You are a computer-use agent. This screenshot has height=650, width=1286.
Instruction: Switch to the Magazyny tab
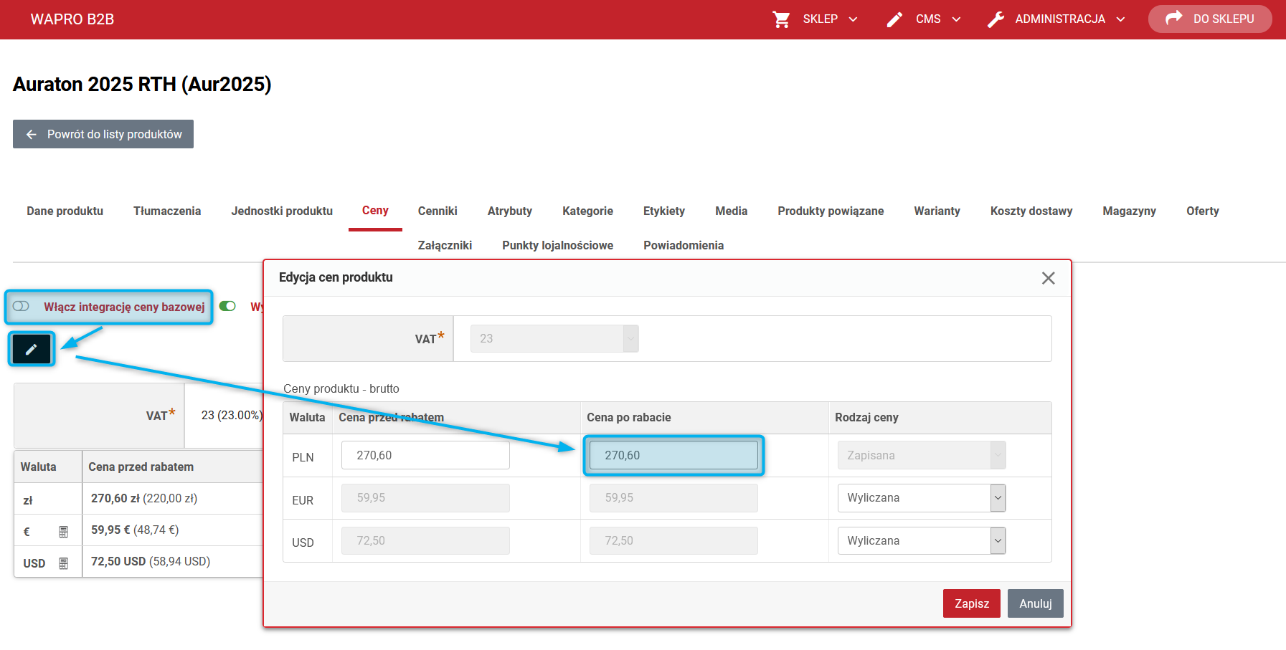[x=1130, y=211]
